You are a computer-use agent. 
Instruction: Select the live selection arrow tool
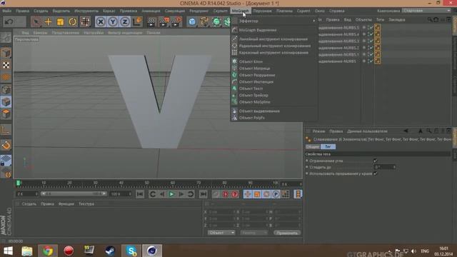coord(36,22)
